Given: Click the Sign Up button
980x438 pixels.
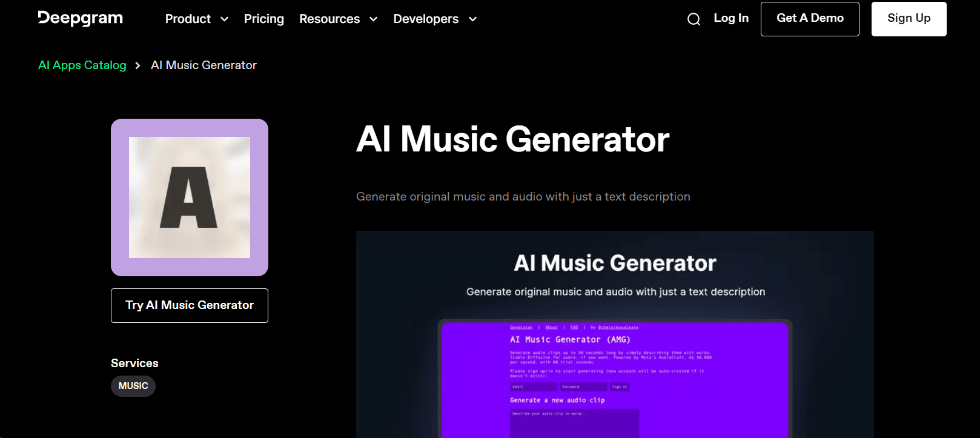Looking at the screenshot, I should coord(909,19).
